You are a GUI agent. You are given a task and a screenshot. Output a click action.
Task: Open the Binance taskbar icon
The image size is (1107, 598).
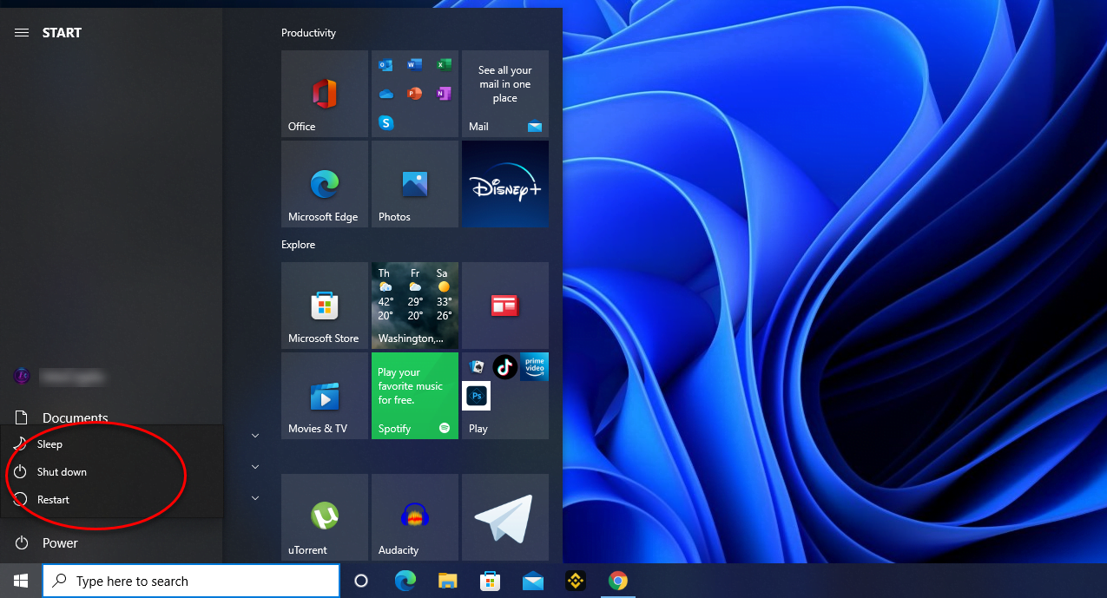576,582
